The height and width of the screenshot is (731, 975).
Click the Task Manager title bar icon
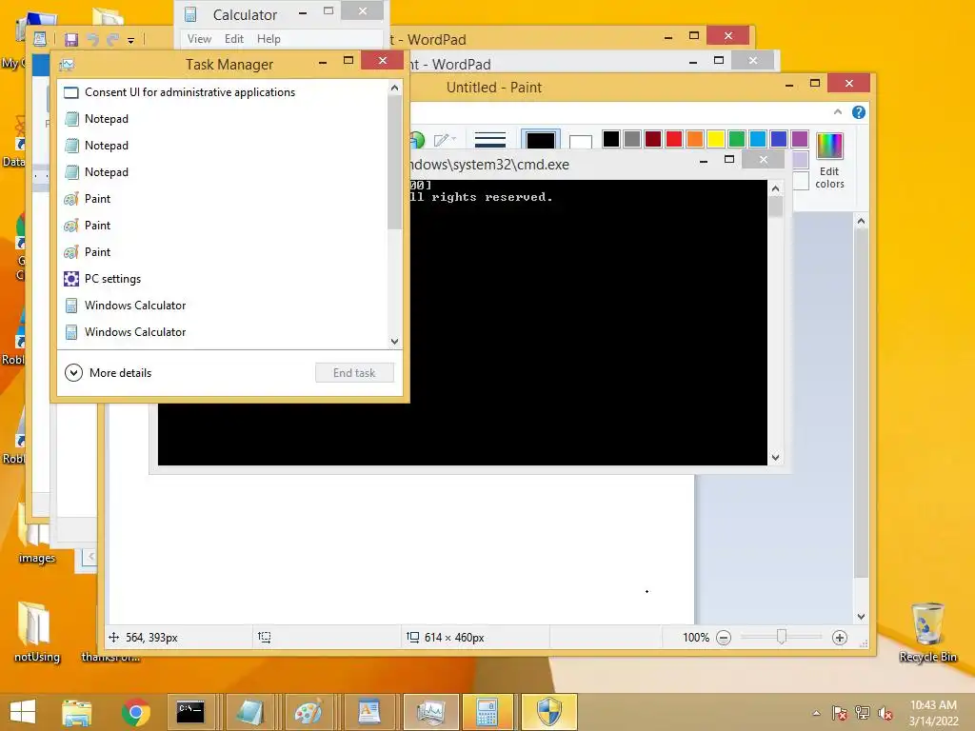(68, 64)
